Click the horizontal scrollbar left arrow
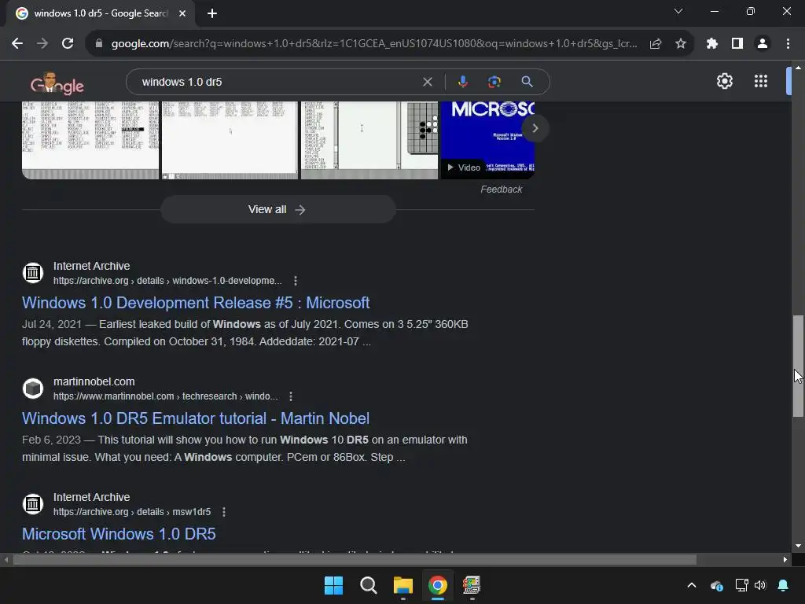Viewport: 805px width, 604px height. click(6, 560)
